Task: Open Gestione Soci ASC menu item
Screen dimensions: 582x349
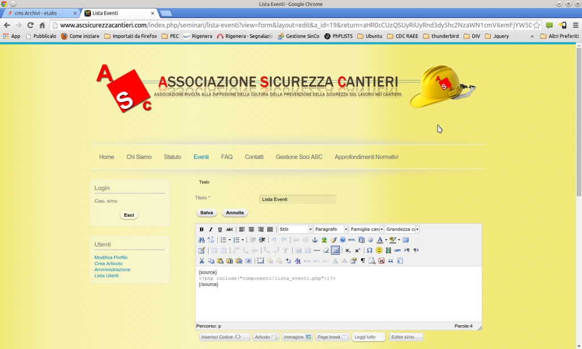Action: pyautogui.click(x=299, y=157)
